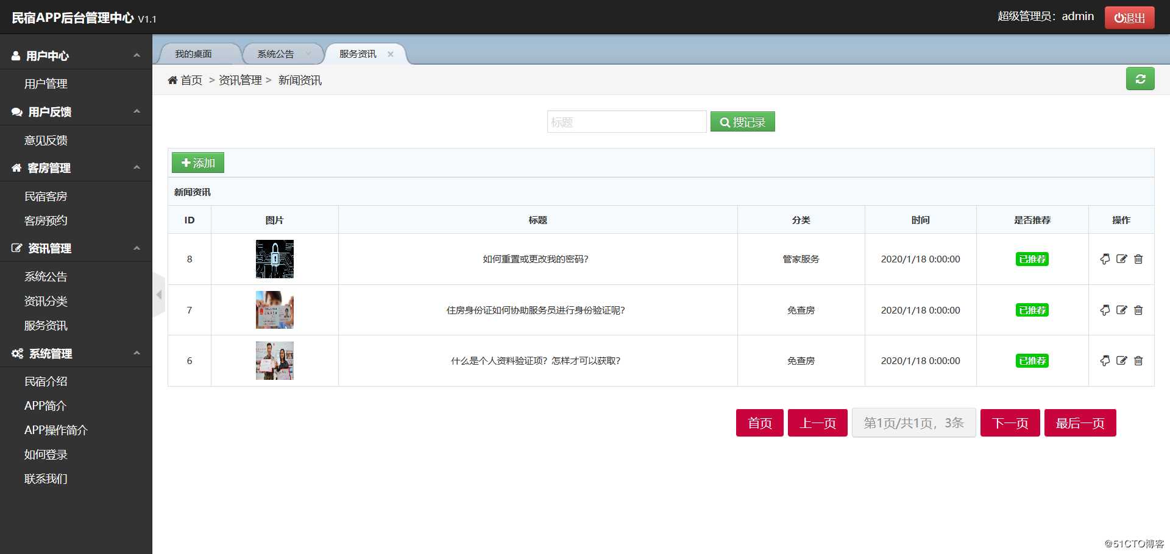Viewport: 1170px width, 554px height.
Task: Edit the ID 6 news row
Action: 1122,361
